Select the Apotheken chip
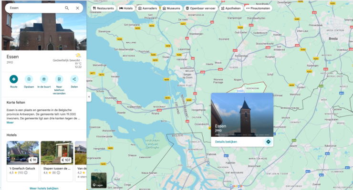 point(231,8)
